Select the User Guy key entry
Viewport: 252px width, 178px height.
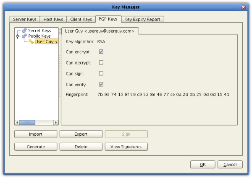pyautogui.click(x=46, y=42)
